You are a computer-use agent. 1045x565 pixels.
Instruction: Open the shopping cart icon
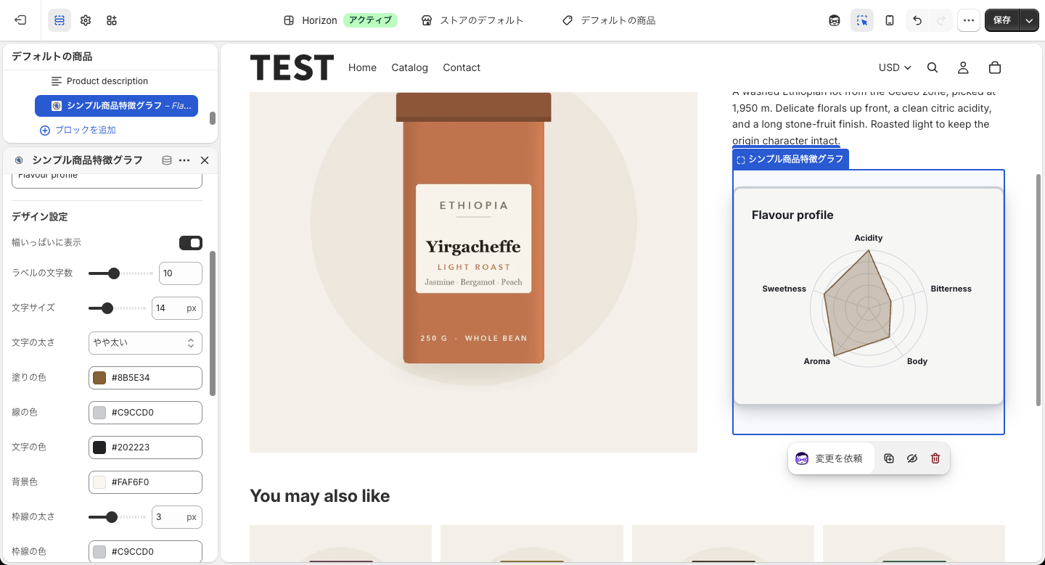(x=995, y=67)
